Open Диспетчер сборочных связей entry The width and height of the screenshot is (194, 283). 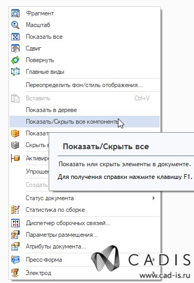click(x=85, y=223)
